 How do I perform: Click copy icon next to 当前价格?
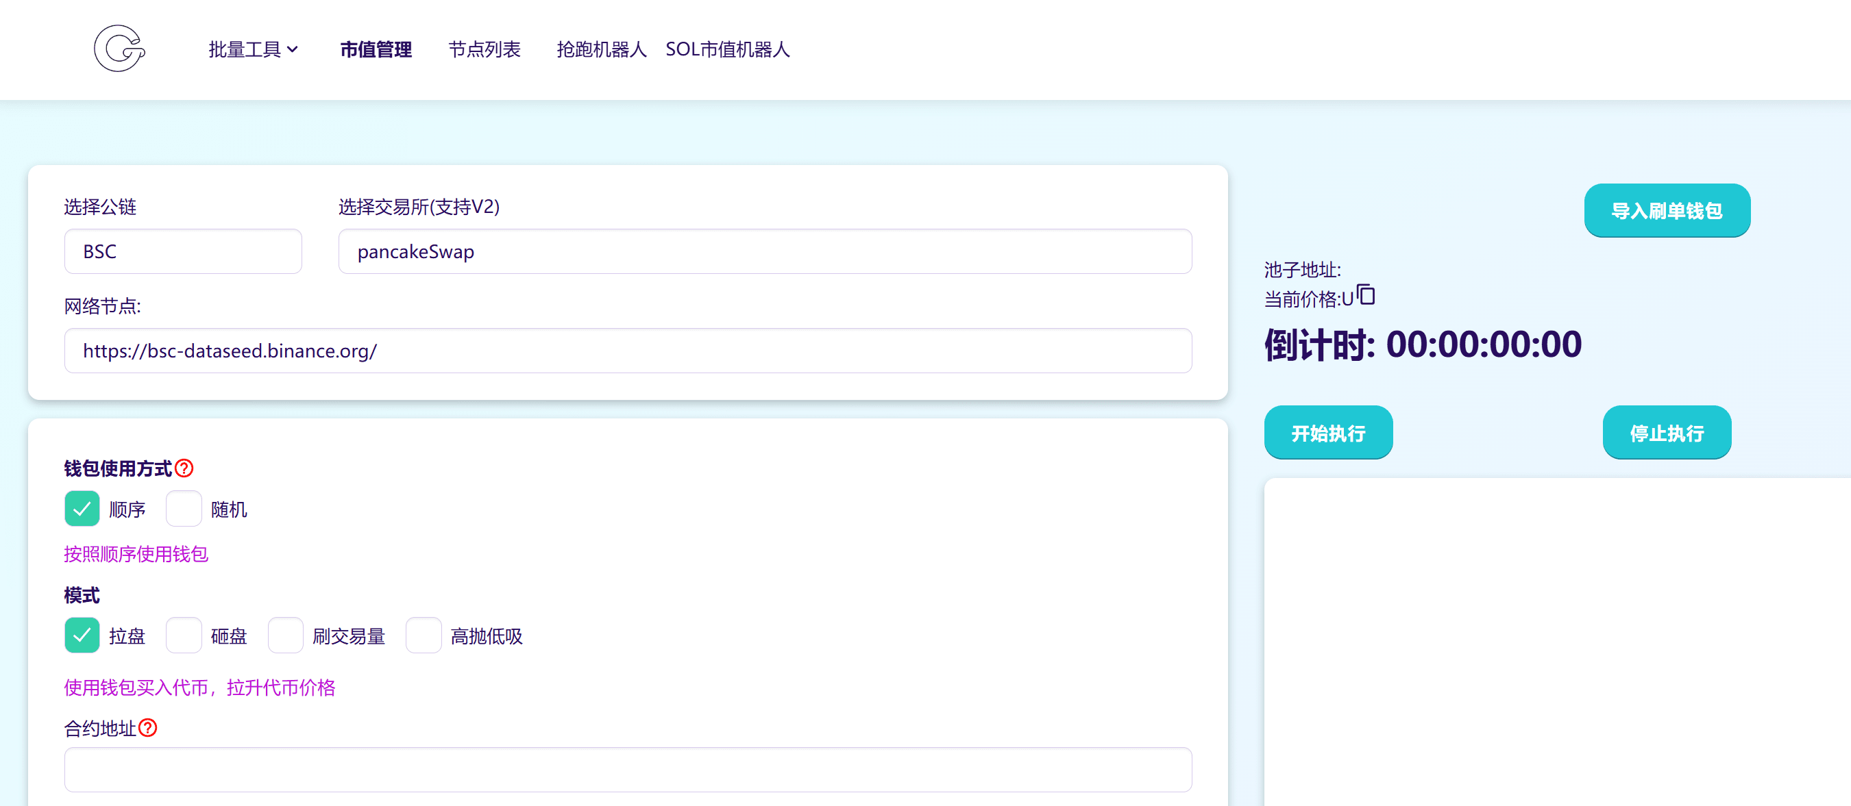[x=1366, y=295]
